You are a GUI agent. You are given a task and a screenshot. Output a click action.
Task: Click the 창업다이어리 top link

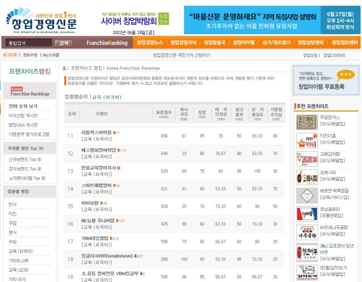click(334, 55)
